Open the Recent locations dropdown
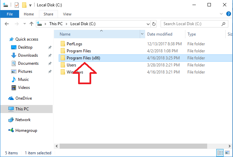The image size is (233, 157). (x=25, y=23)
